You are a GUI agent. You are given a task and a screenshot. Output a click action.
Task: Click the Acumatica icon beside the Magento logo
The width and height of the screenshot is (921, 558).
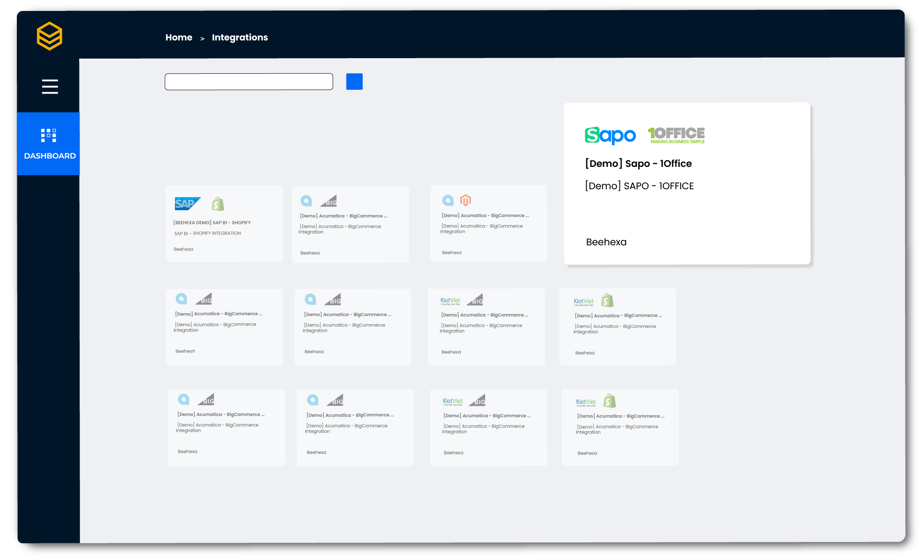[x=448, y=200]
